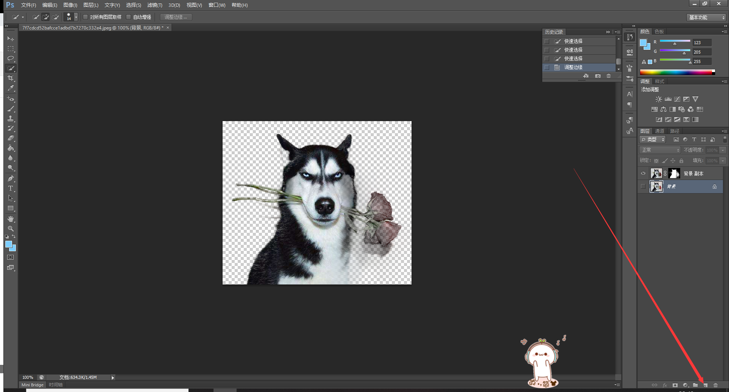The height and width of the screenshot is (392, 729).
Task: Add a Curves adjustment
Action: coord(677,99)
